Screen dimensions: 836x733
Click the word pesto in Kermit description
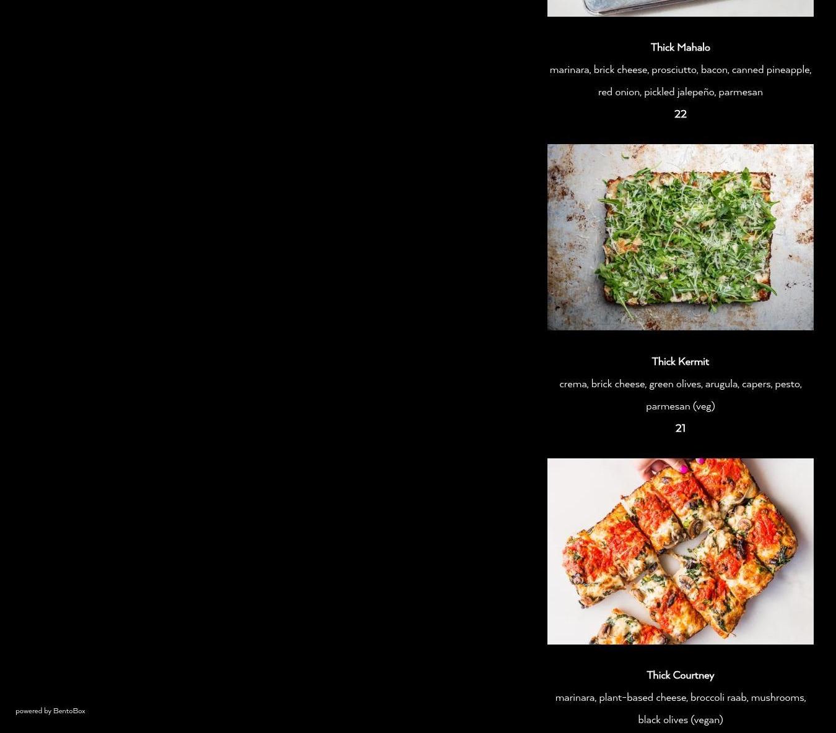pos(788,384)
